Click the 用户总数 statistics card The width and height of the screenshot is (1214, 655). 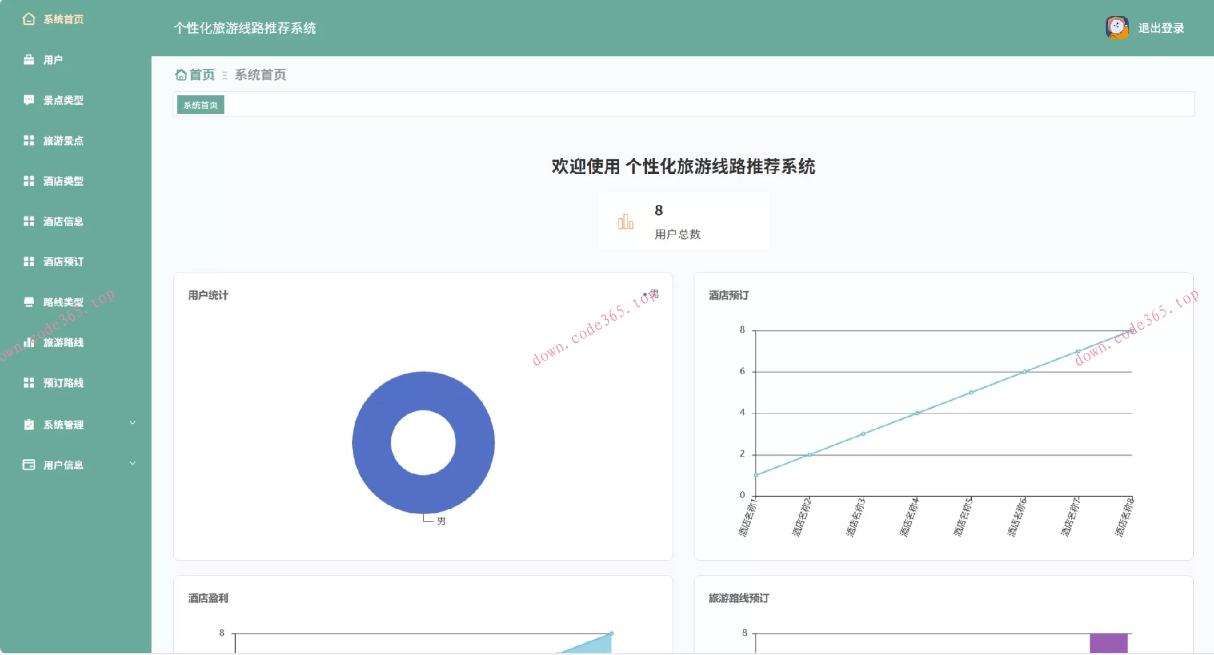684,221
